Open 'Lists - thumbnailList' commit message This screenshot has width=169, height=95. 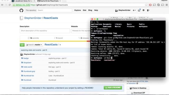(56, 76)
